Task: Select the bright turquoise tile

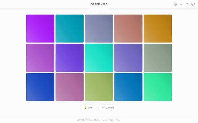Action: pyautogui.click(x=99, y=58)
